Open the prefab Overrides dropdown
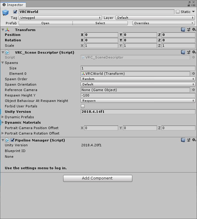Screen dimensions: 197x219 [163, 23]
